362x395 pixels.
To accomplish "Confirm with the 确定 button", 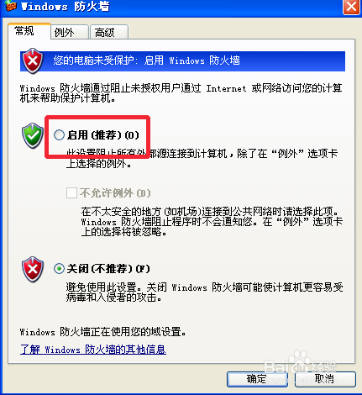I will pyautogui.click(x=257, y=379).
